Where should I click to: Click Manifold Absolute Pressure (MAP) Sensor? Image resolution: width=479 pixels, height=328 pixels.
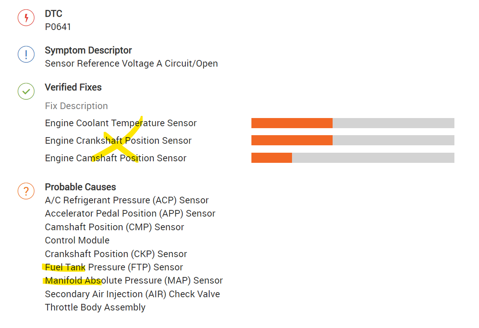134,280
